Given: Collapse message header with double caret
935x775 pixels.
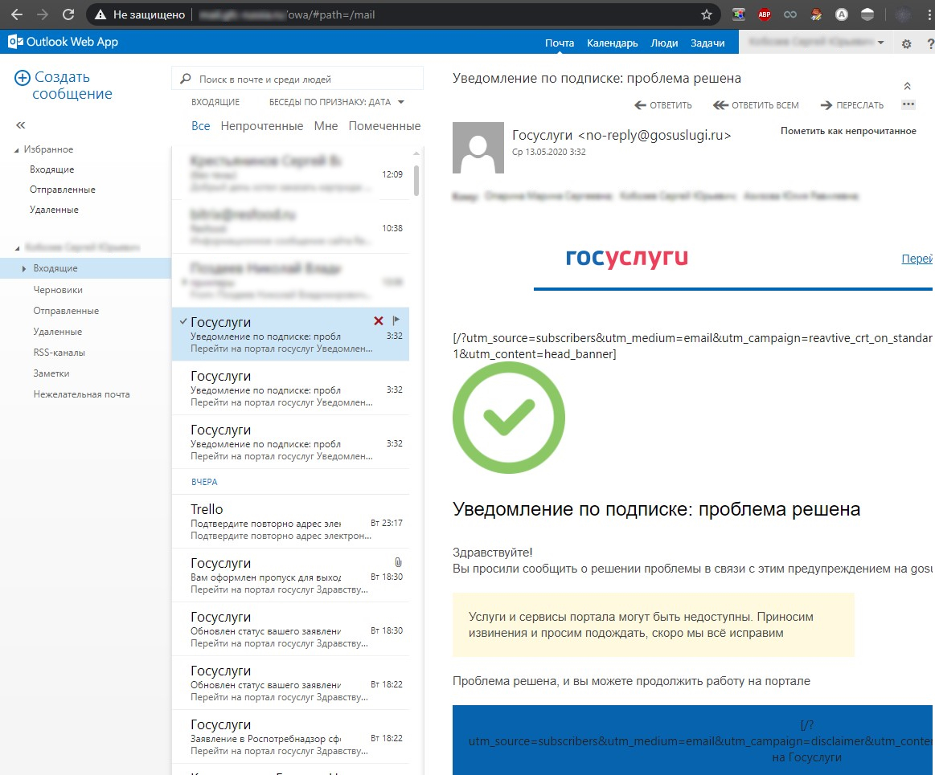Looking at the screenshot, I should (x=907, y=87).
